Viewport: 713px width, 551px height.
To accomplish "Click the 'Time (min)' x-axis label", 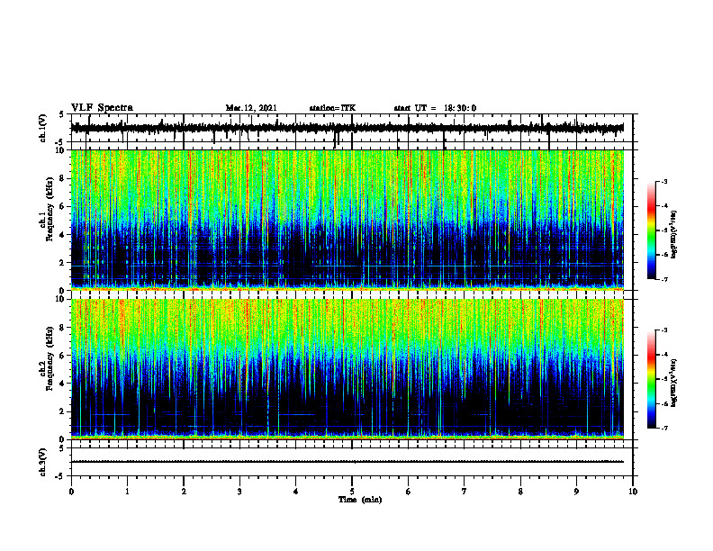I will 360,500.
